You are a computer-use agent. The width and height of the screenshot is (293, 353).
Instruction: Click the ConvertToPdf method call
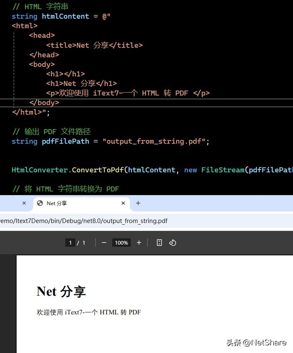tap(98, 170)
